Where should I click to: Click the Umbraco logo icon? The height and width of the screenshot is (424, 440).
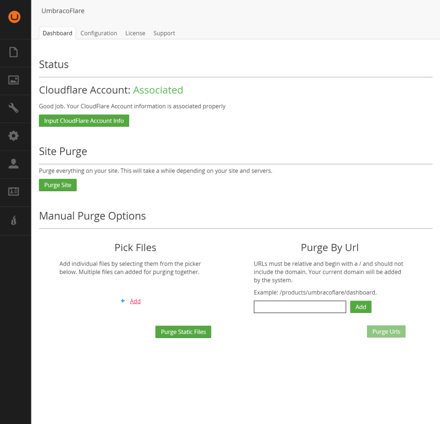(14, 17)
